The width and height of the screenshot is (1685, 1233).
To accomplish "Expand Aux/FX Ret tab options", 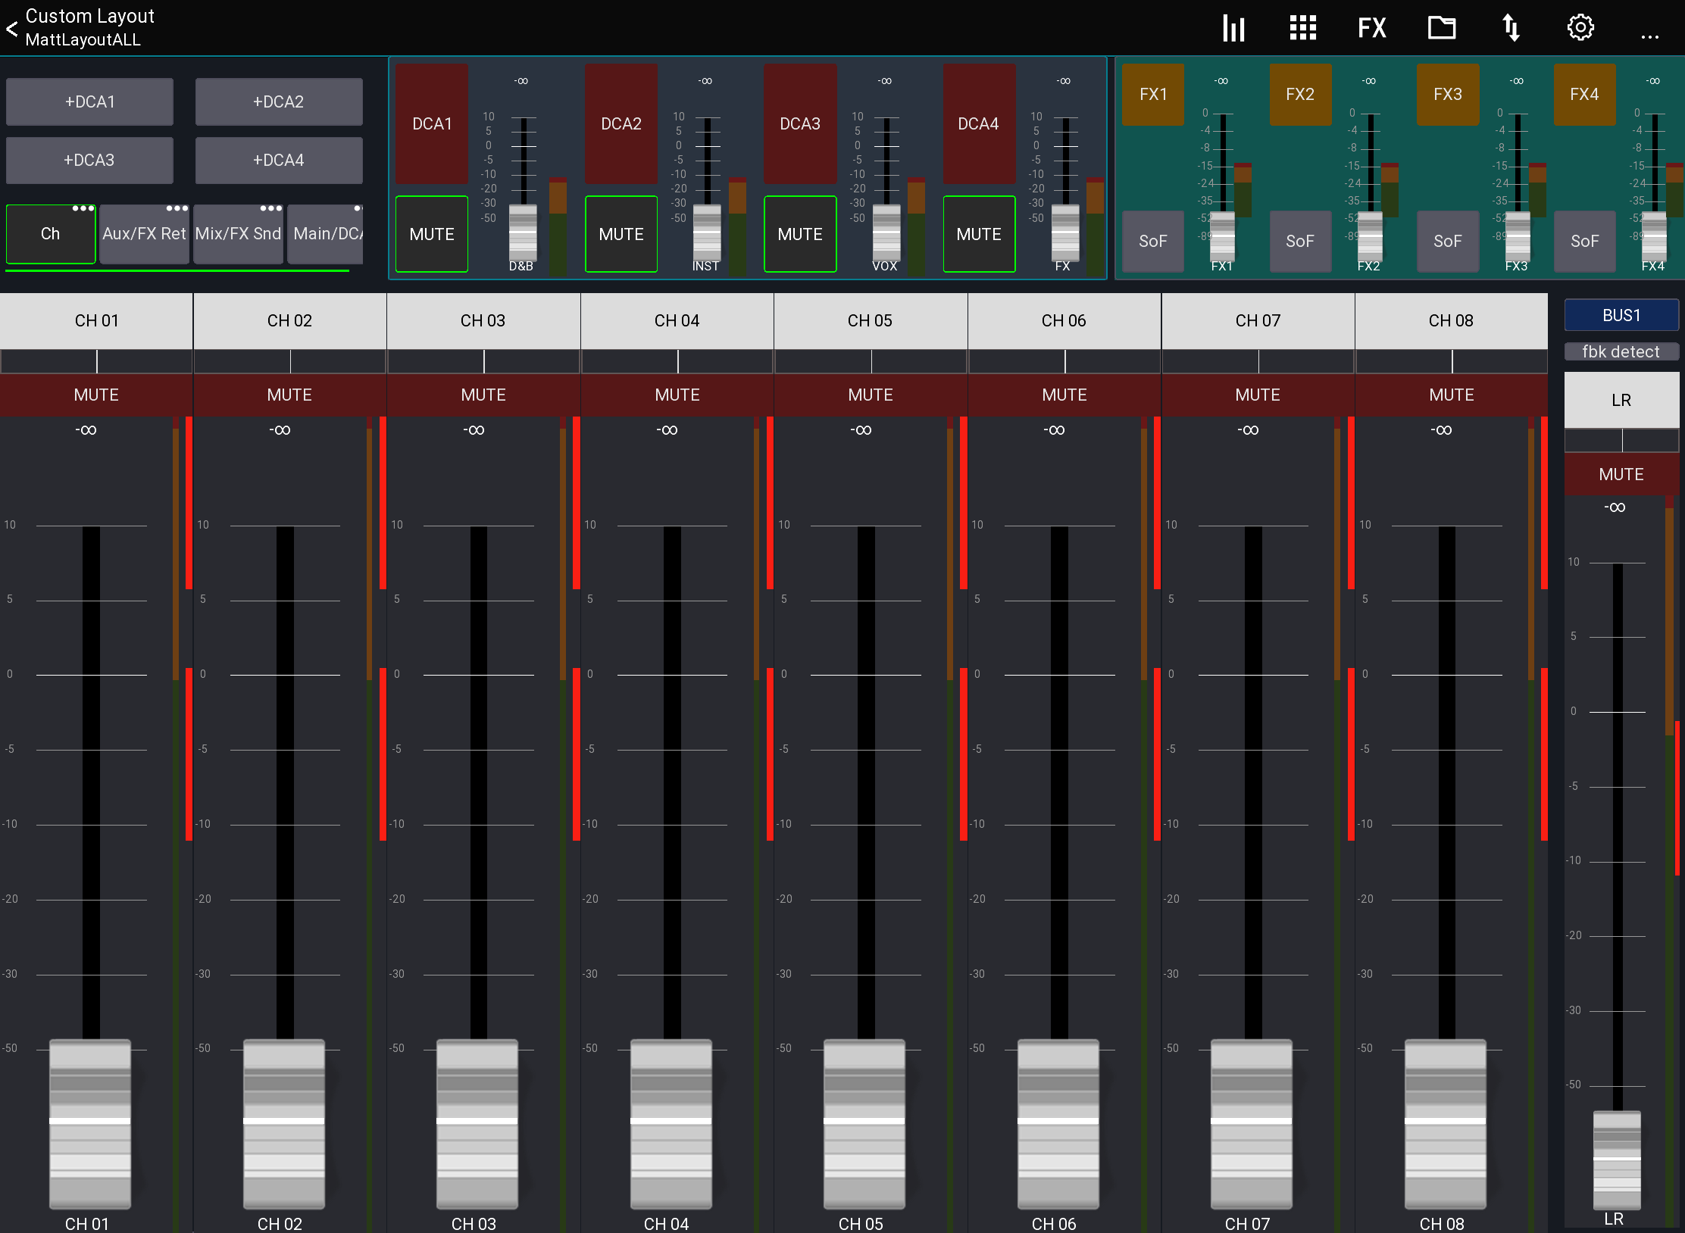I will tap(177, 208).
